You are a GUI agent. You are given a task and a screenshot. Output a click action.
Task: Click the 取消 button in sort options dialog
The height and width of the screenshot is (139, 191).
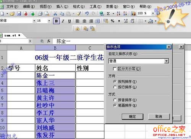click(159, 116)
